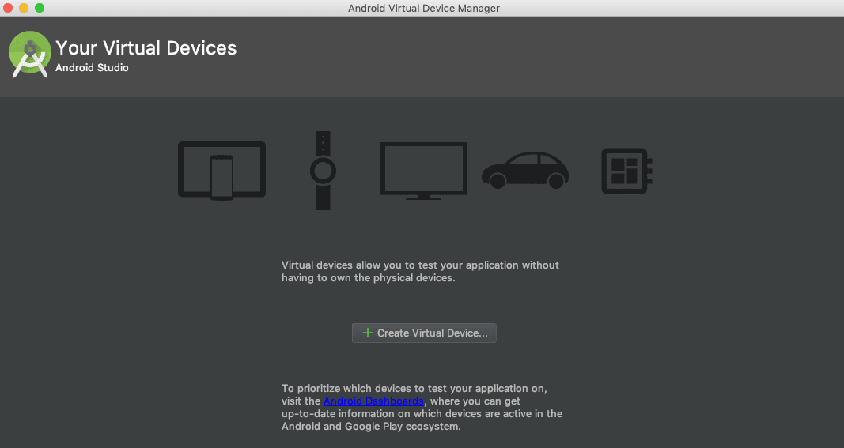844x448 pixels.
Task: Minimize the window with the yellow button
Action: click(24, 8)
